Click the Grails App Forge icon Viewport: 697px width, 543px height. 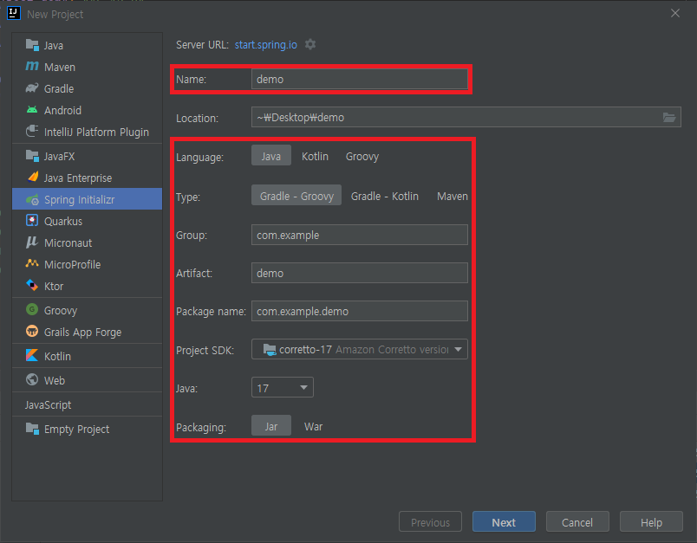(32, 331)
